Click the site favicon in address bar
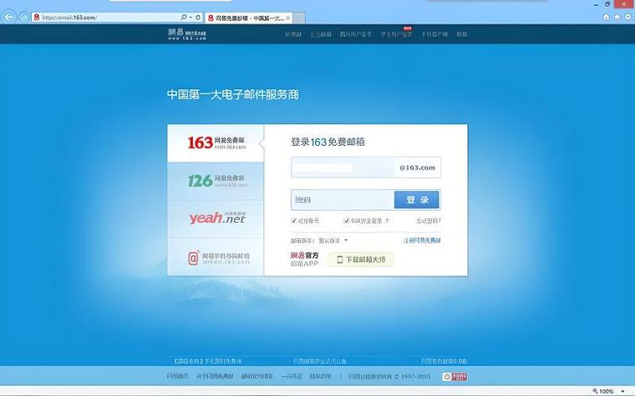This screenshot has height=396, width=635. [37, 18]
